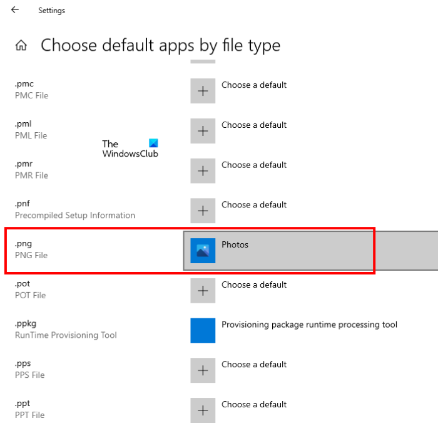The width and height of the screenshot is (438, 428).
Task: Open Provisioning package runtime processing tool picker
Action: click(309, 325)
